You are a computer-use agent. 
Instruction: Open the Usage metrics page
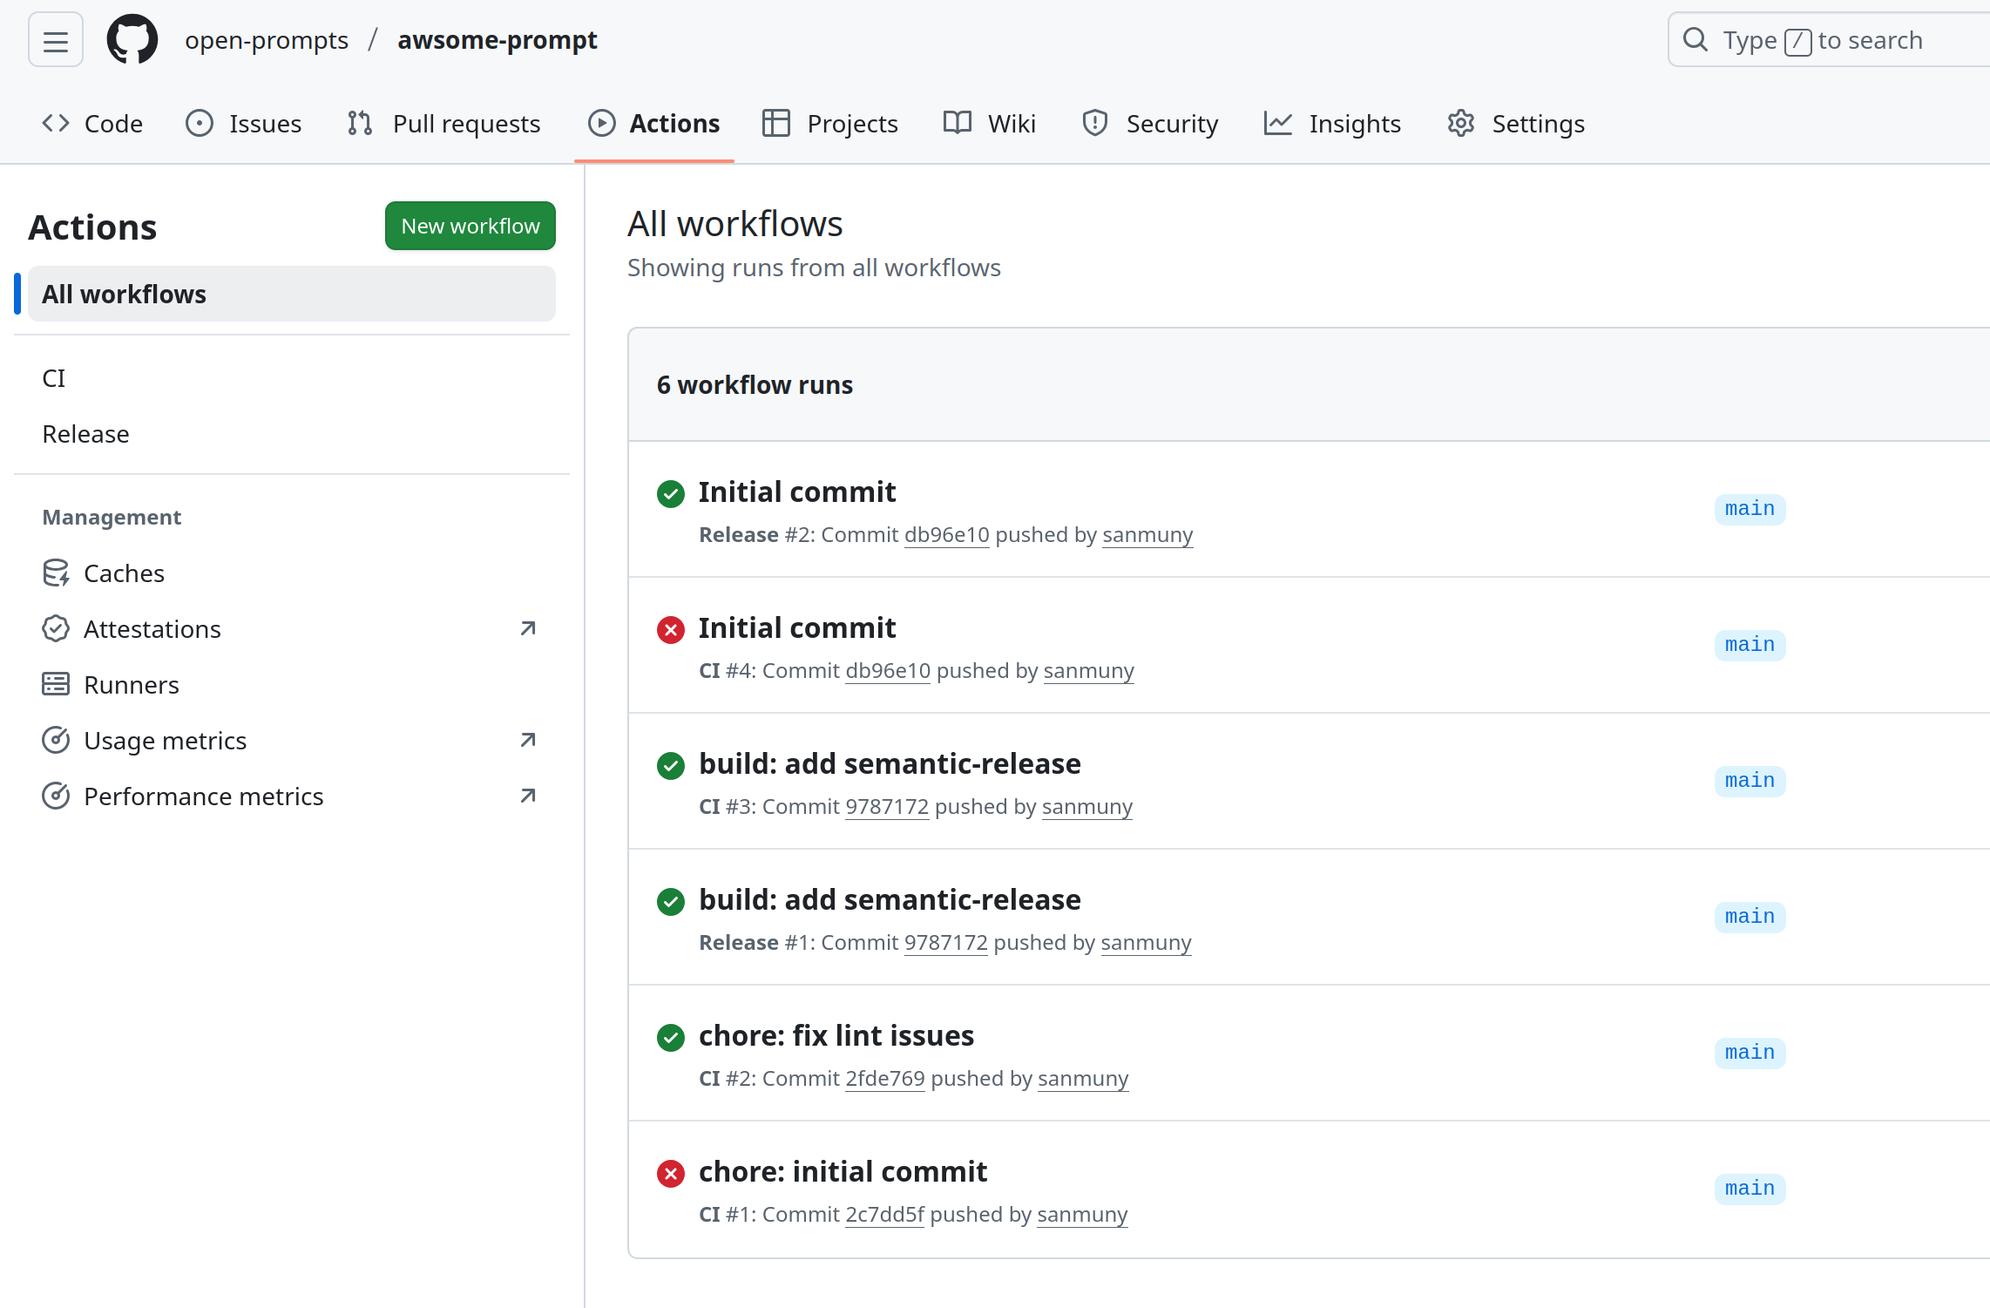click(165, 741)
